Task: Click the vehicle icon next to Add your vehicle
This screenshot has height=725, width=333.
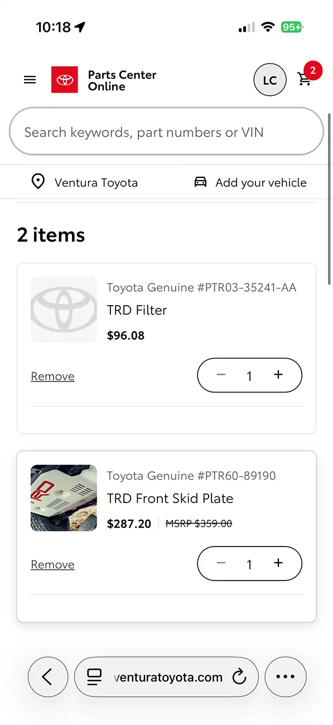Action: coord(200,182)
